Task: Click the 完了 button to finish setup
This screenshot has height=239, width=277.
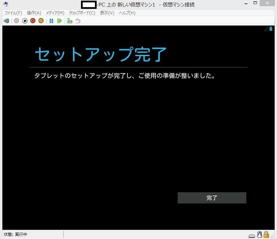Action: point(212,198)
